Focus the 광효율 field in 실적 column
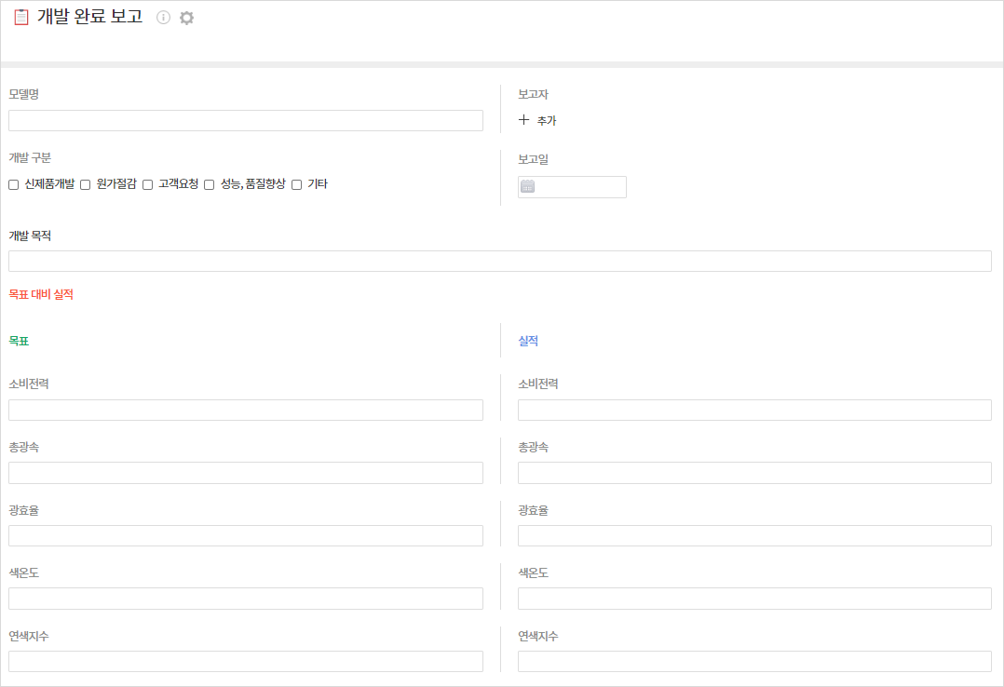The width and height of the screenshot is (1004, 687). [754, 535]
